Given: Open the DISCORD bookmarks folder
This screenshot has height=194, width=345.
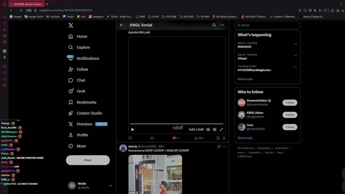Looking at the screenshot, I should coord(187,17).
